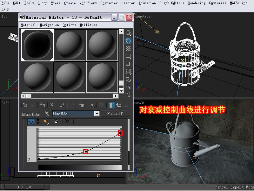
Task: Click the Put to Library icon
Action: pyautogui.click(x=82, y=105)
